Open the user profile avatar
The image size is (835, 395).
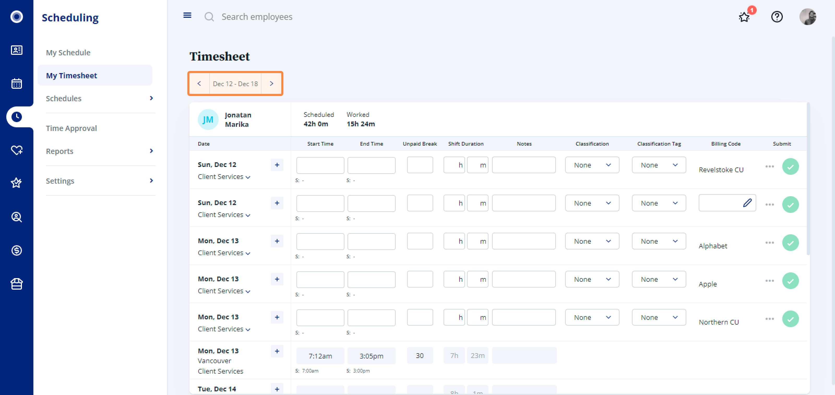807,16
